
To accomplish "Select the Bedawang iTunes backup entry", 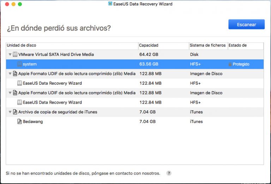I will [135, 121].
